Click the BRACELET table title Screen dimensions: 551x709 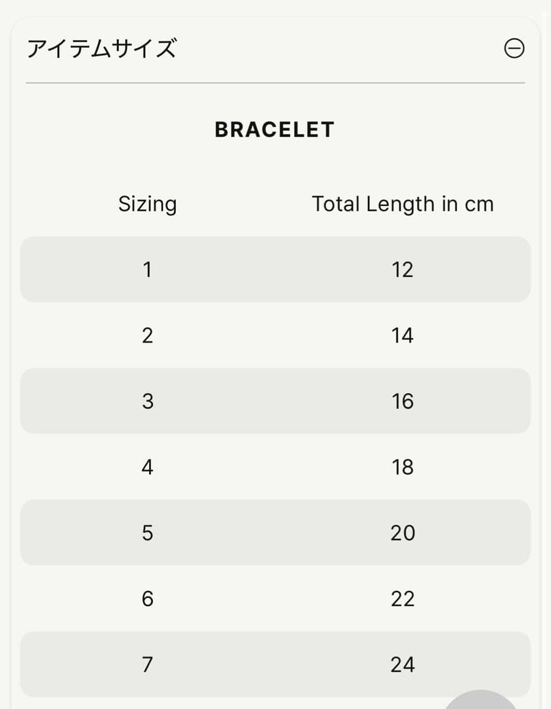pos(275,129)
